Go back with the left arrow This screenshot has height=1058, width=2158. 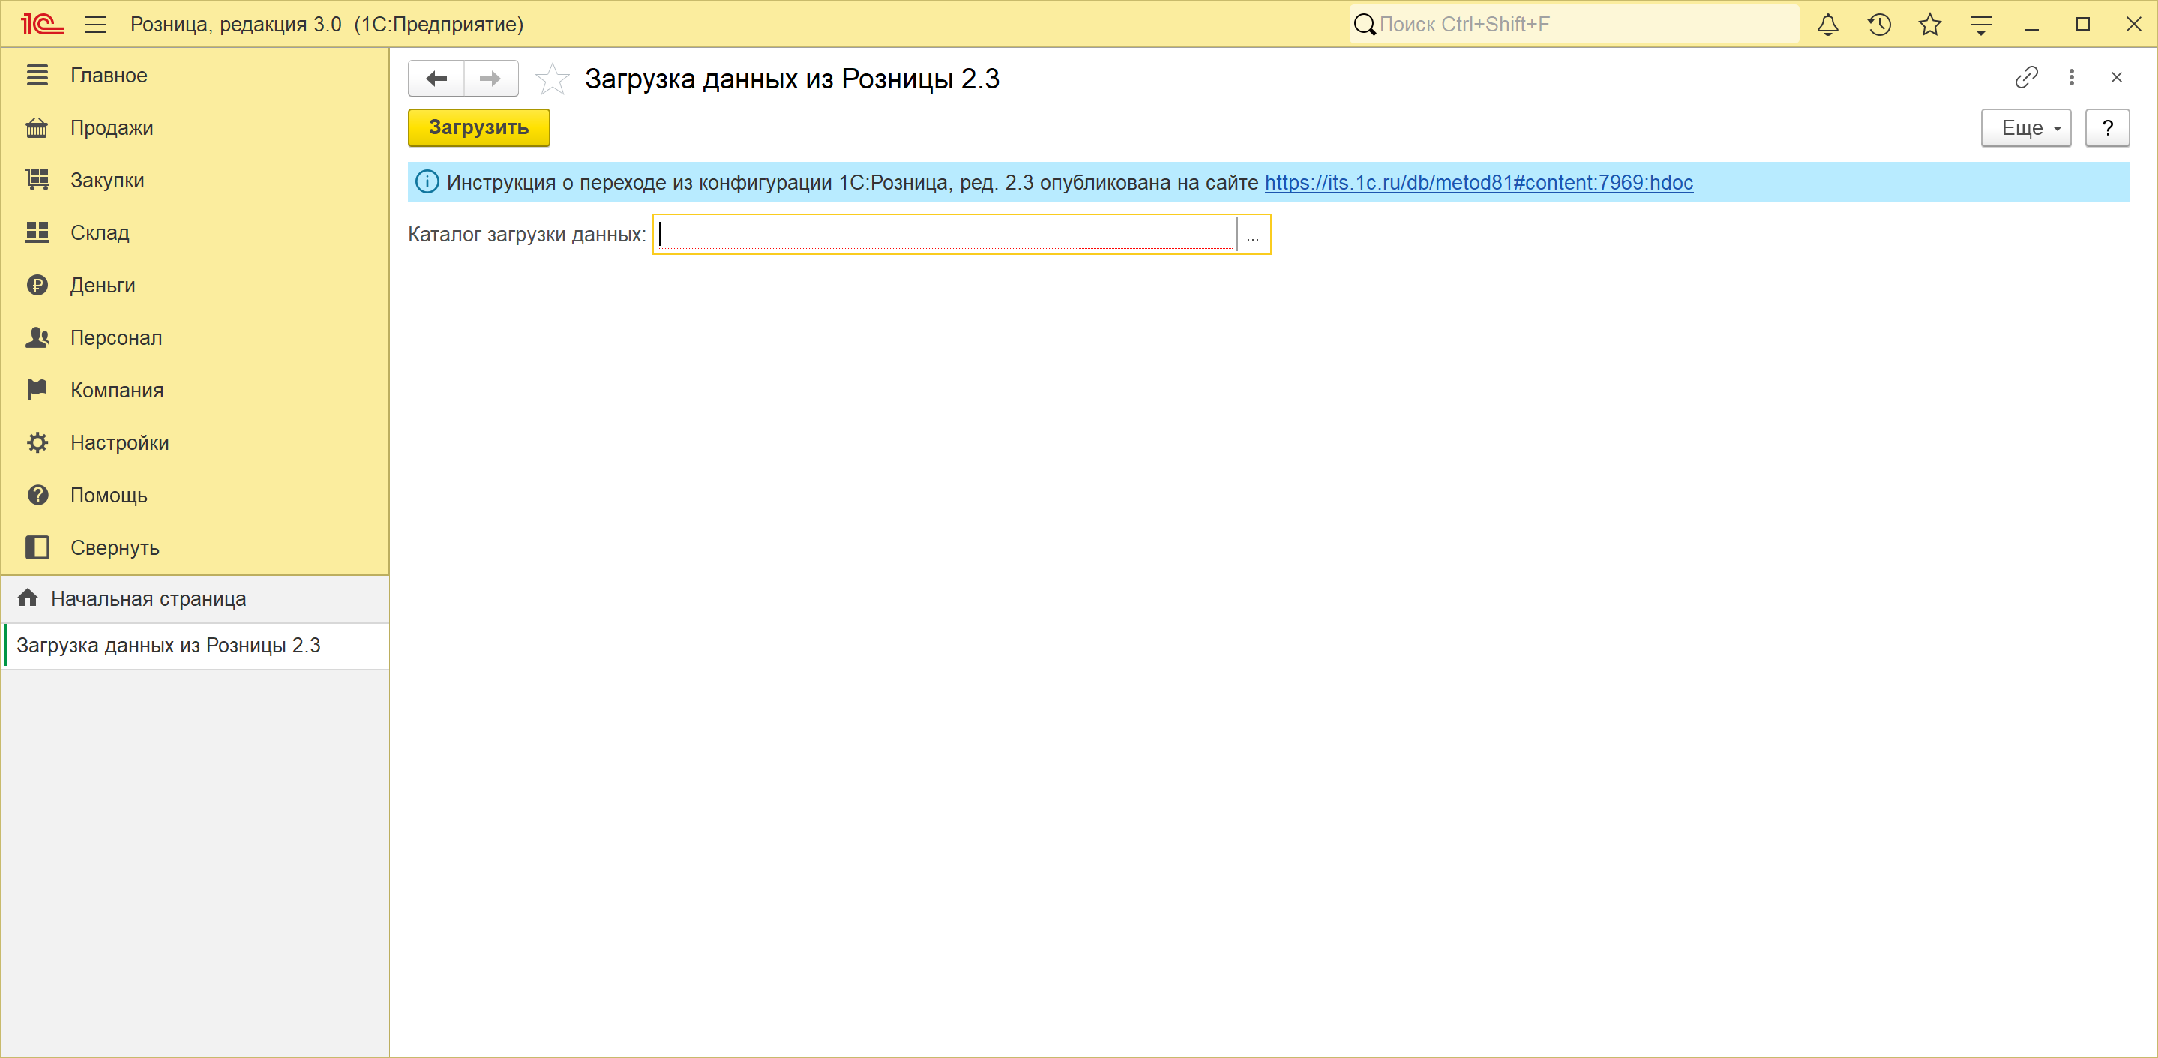pos(436,79)
